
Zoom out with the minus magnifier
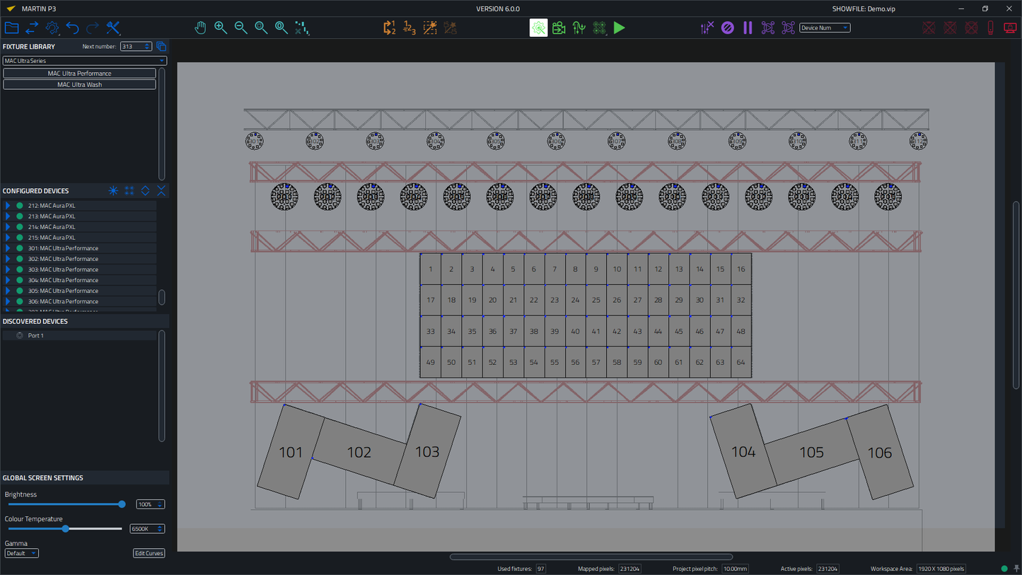(x=240, y=28)
